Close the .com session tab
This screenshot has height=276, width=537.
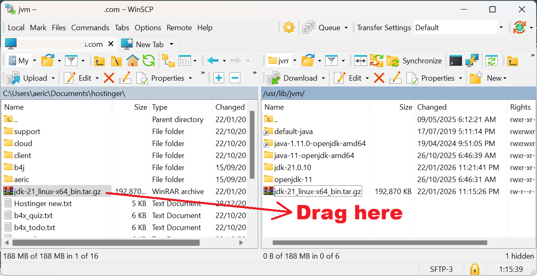111,44
